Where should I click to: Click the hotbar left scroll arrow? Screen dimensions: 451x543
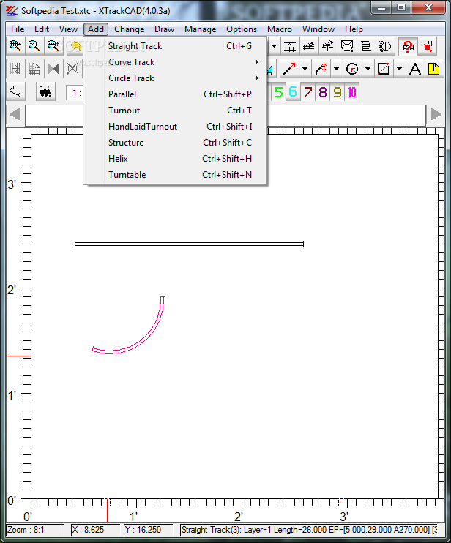(x=15, y=114)
